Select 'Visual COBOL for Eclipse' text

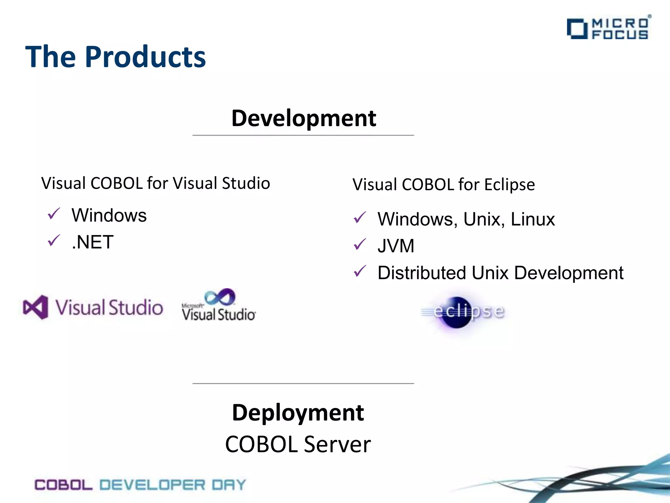coord(444,185)
